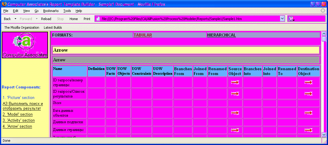Switch to HIERARCHICAL format
Viewport: 328px width, 145px height.
(221, 35)
